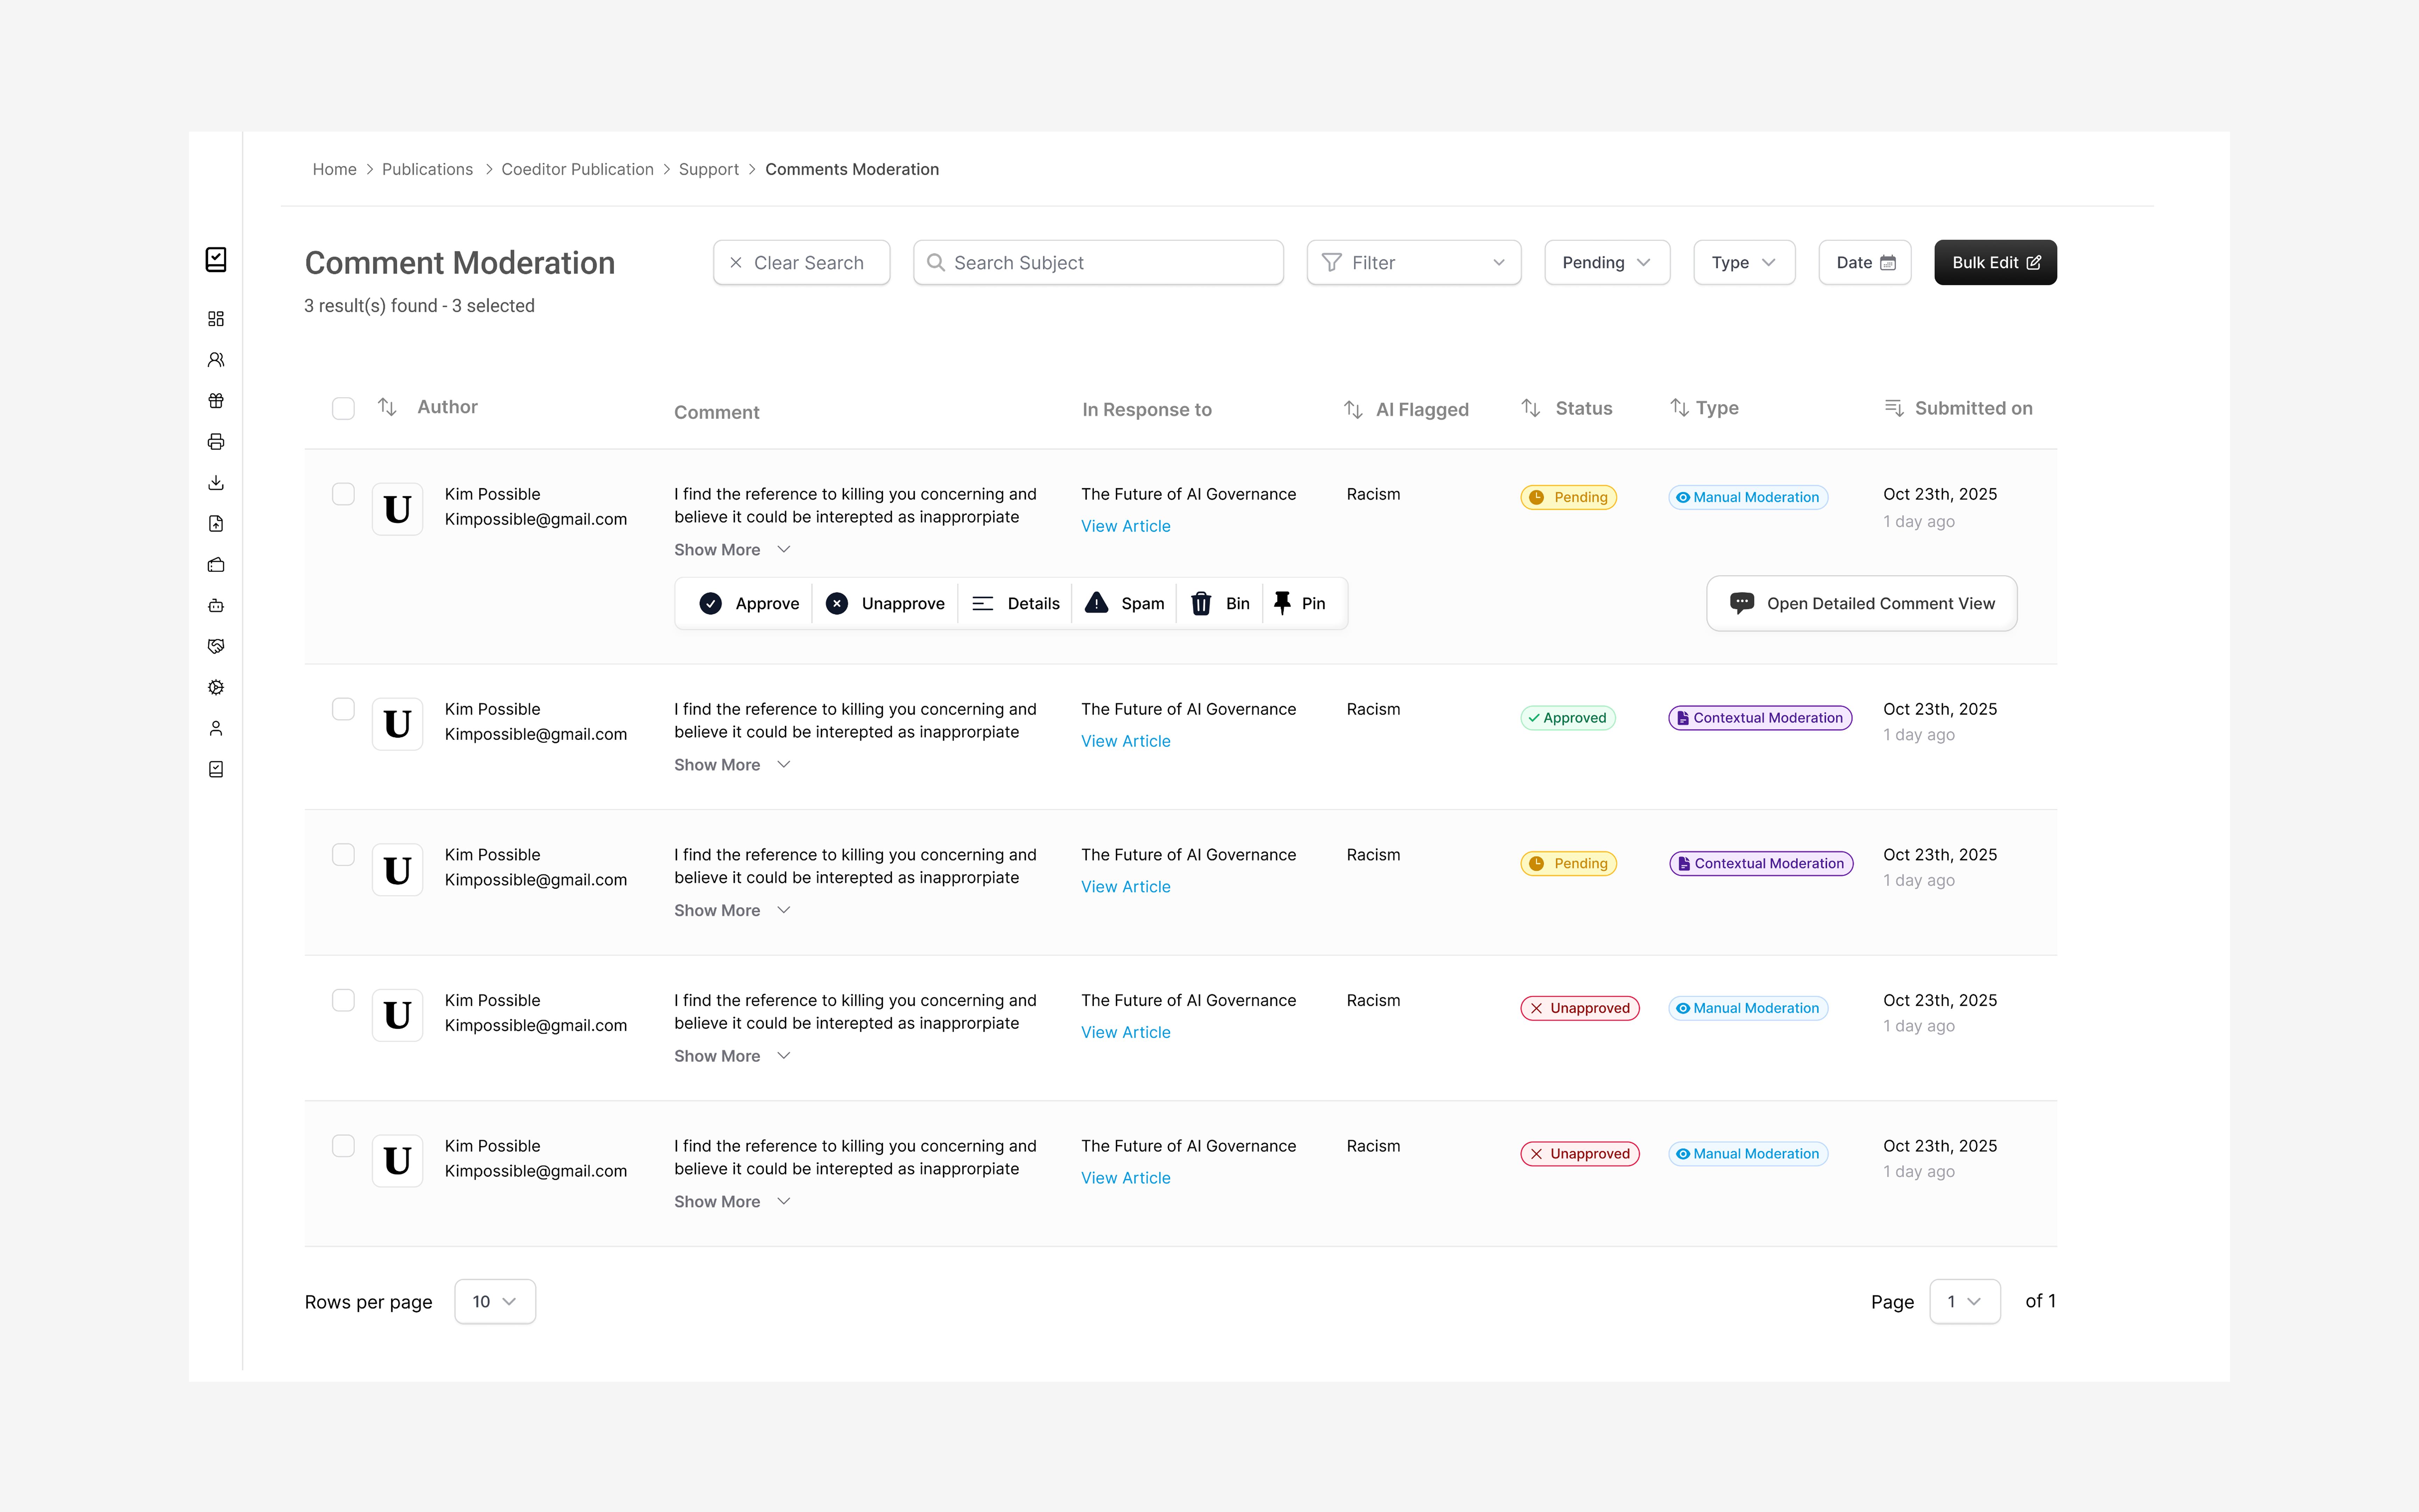Sort by Type column arrows

[1679, 408]
